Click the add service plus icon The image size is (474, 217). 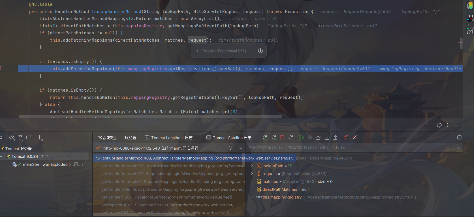(40, 137)
